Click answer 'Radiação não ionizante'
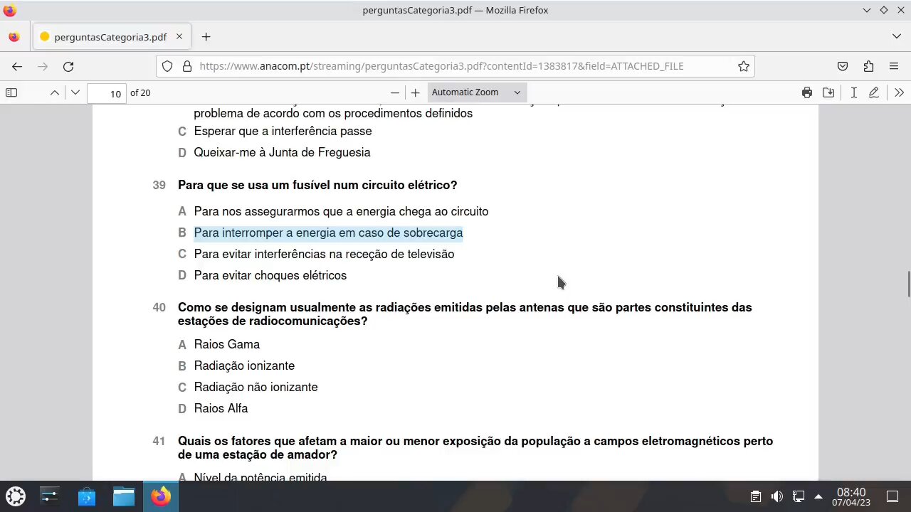 pyautogui.click(x=256, y=388)
